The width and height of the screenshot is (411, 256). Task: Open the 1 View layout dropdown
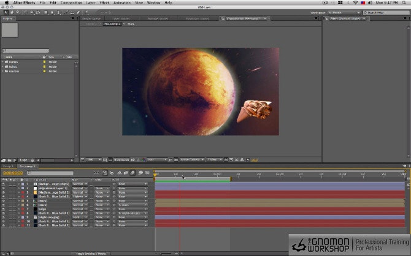click(x=215, y=160)
